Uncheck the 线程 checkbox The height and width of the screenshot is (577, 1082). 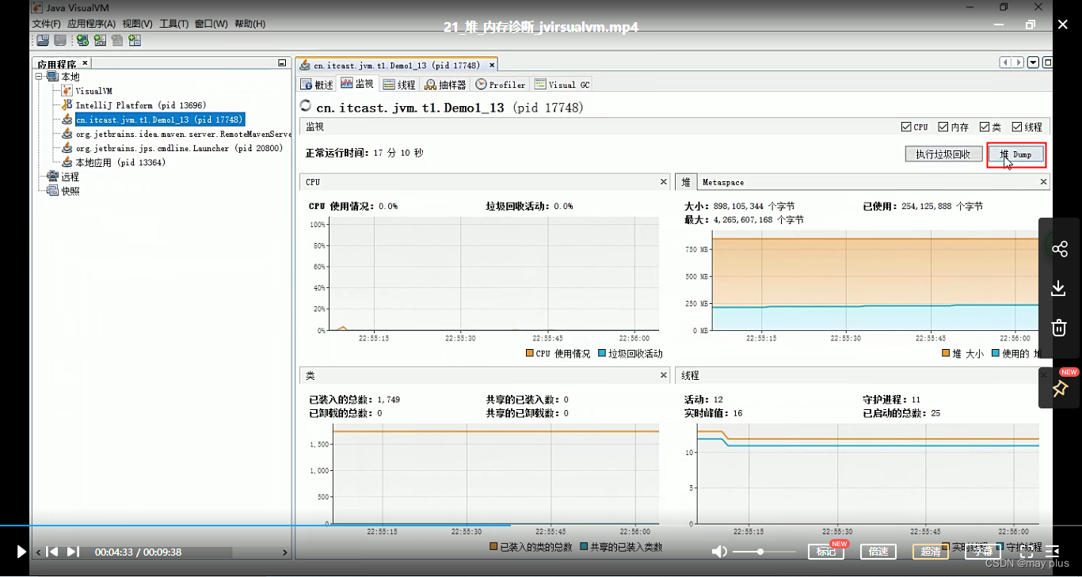pos(1017,127)
